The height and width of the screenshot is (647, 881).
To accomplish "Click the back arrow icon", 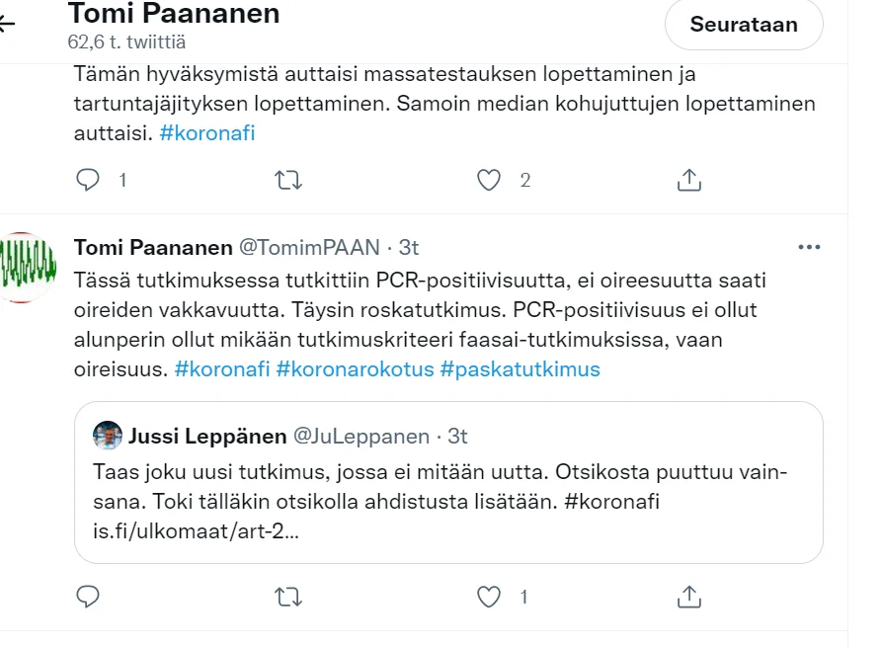I will point(8,24).
